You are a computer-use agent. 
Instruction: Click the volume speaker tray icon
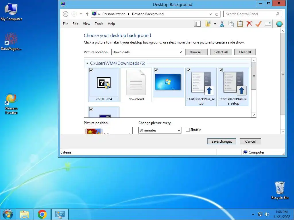pos(267,214)
